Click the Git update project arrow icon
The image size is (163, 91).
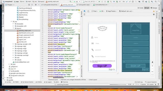(127, 2)
